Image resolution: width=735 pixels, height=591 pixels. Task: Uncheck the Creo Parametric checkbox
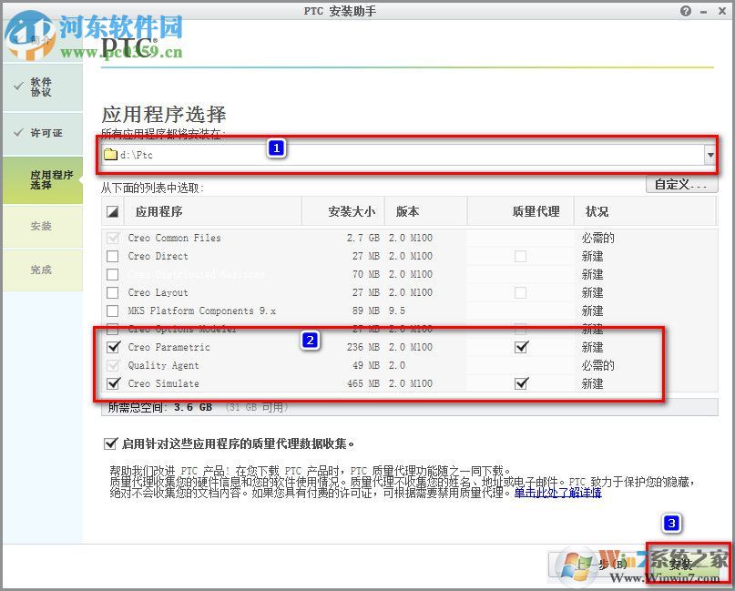[x=112, y=347]
